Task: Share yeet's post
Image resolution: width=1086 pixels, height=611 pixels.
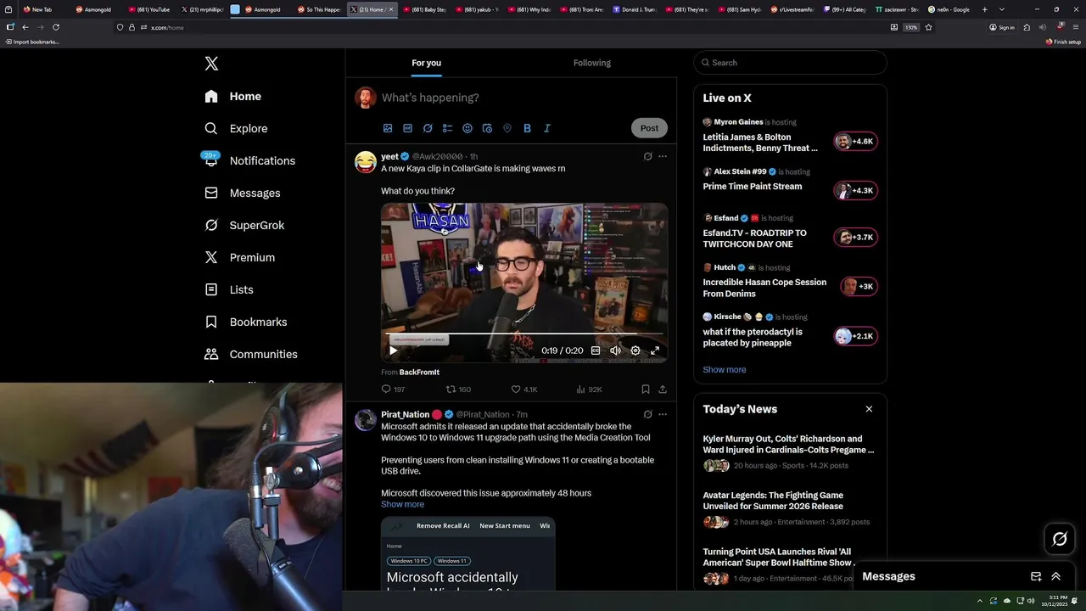Action: point(663,390)
